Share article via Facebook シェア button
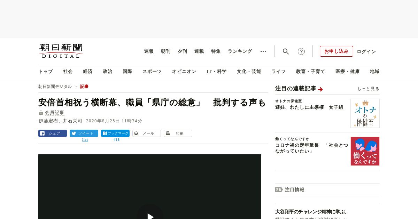This screenshot has height=219, width=418. click(53, 133)
